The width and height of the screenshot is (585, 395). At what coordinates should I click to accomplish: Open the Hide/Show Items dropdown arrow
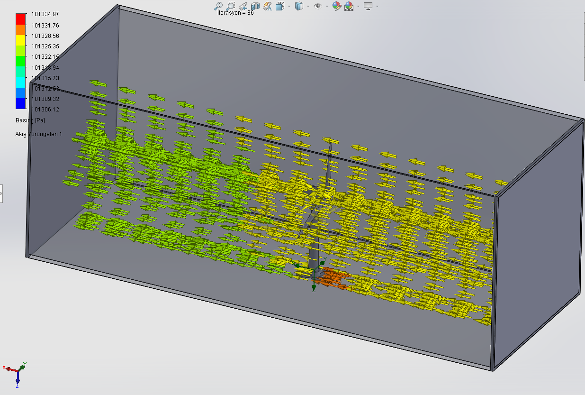(x=327, y=7)
